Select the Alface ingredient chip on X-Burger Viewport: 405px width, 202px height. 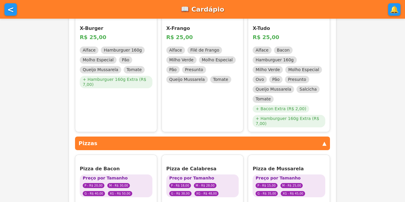click(89, 50)
